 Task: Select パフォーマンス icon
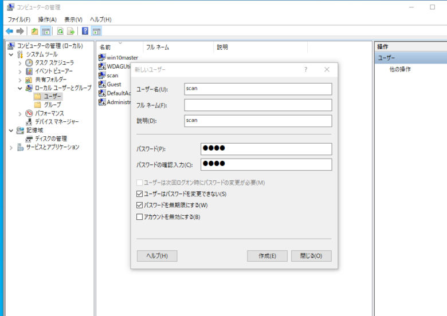[x=29, y=113]
